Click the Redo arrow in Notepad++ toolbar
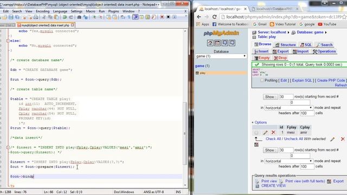 (71, 17)
